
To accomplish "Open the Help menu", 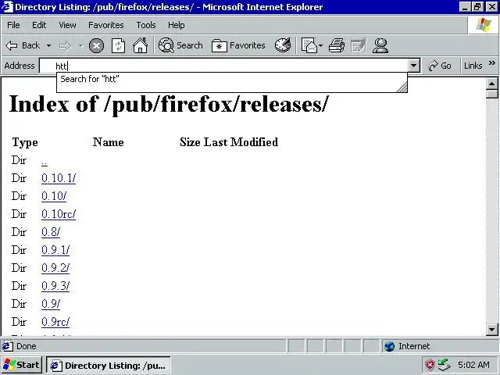I will point(177,25).
